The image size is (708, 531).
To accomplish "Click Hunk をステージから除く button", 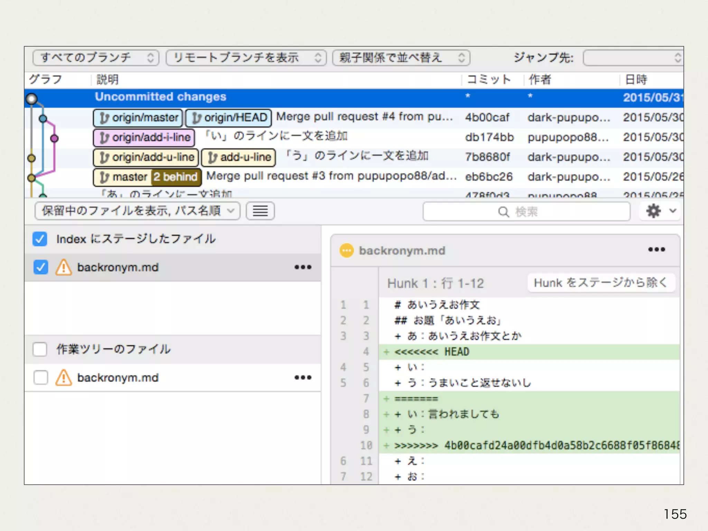I will [x=601, y=283].
